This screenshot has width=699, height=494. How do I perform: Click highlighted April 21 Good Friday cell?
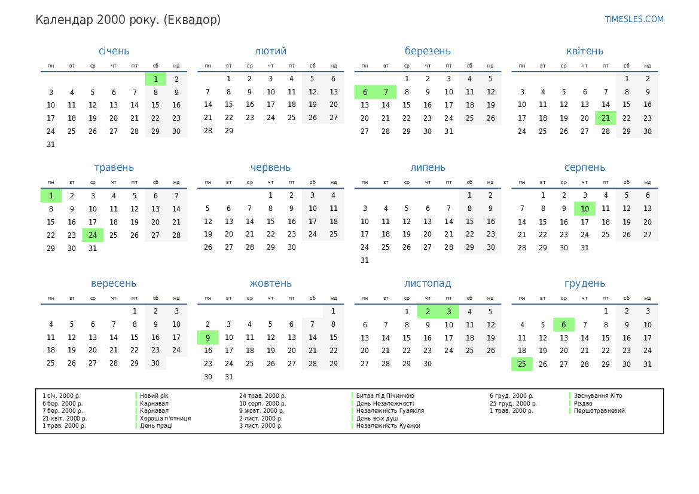606,118
